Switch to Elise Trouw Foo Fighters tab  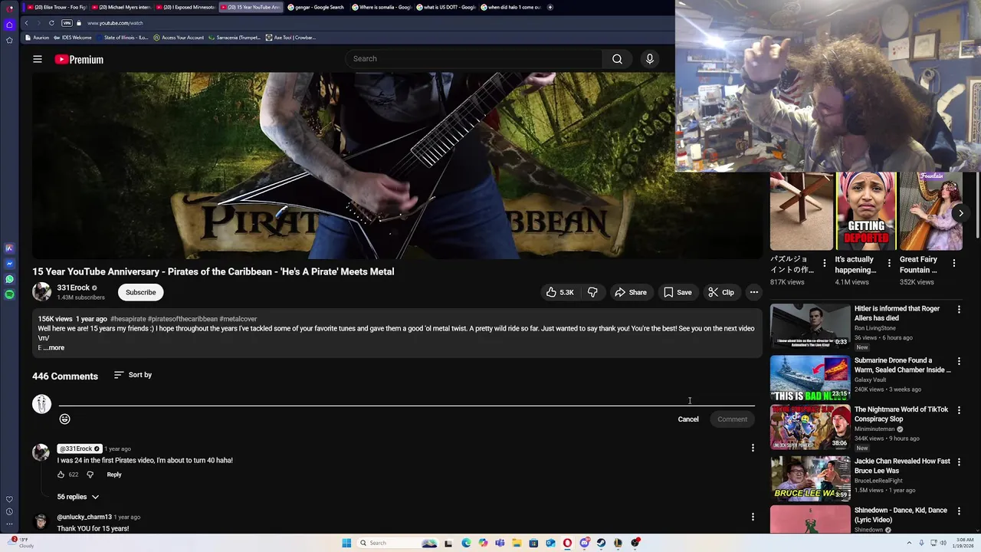(x=56, y=7)
